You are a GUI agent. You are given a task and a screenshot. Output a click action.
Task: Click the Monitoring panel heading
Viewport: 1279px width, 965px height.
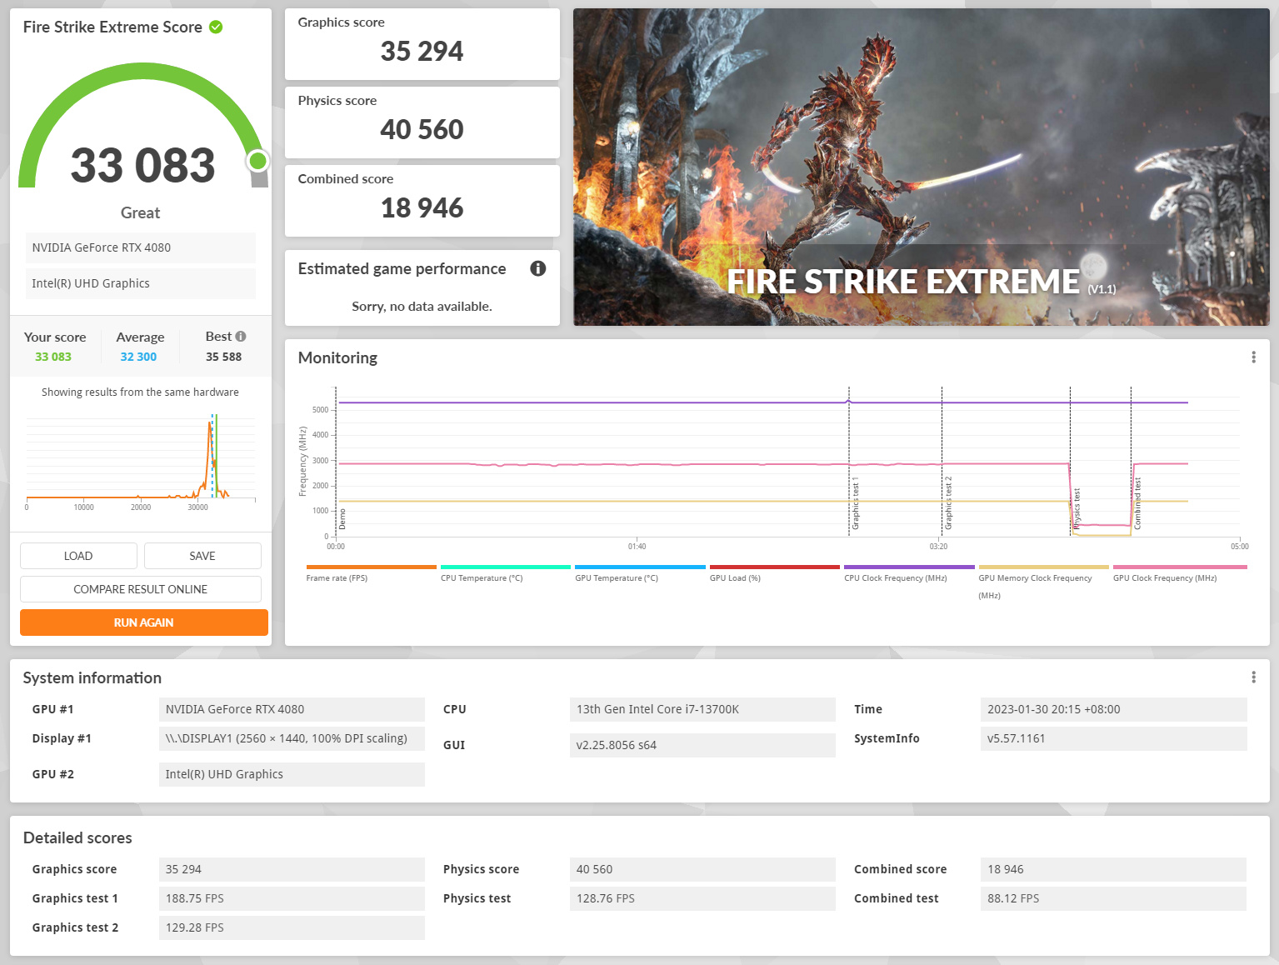coord(337,357)
